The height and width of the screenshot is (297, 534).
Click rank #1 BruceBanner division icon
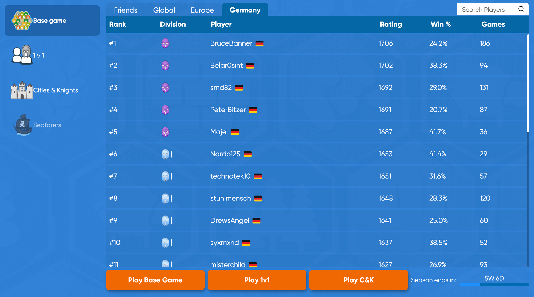(165, 43)
